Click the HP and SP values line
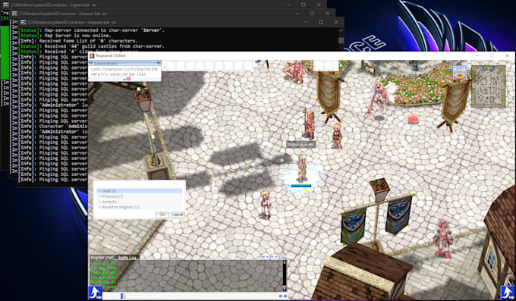 [118, 74]
